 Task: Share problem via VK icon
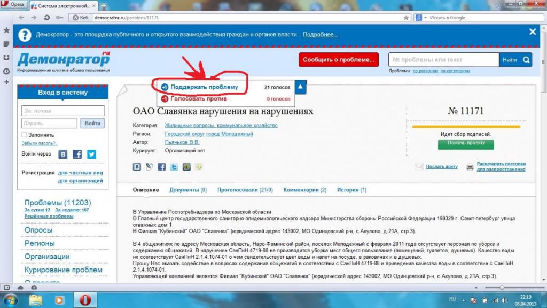pyautogui.click(x=137, y=167)
